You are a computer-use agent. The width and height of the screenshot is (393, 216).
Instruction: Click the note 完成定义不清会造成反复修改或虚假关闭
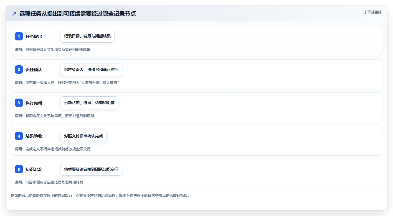pyautogui.click(x=53, y=149)
